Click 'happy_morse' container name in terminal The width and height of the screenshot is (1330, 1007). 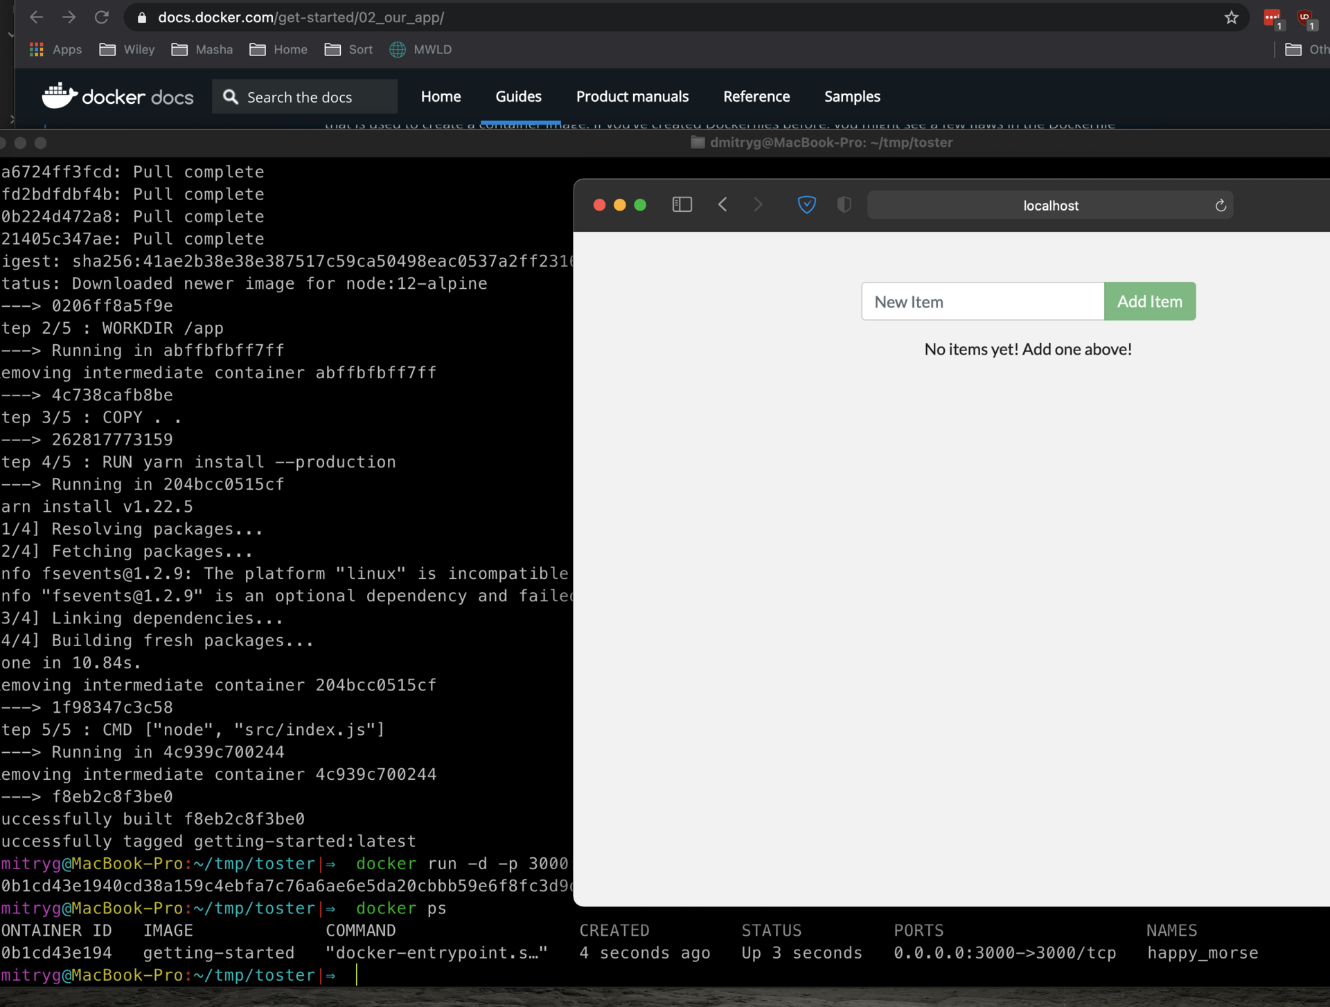[1203, 953]
